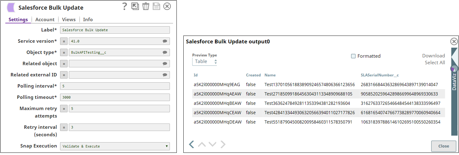Select row Id a5K2i000000MHqDEAW
This screenshot has width=459, height=155.
click(217, 122)
